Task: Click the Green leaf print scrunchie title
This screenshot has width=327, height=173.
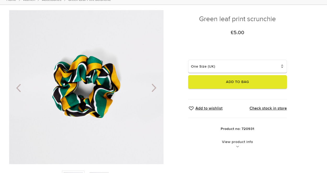Action: tap(237, 19)
